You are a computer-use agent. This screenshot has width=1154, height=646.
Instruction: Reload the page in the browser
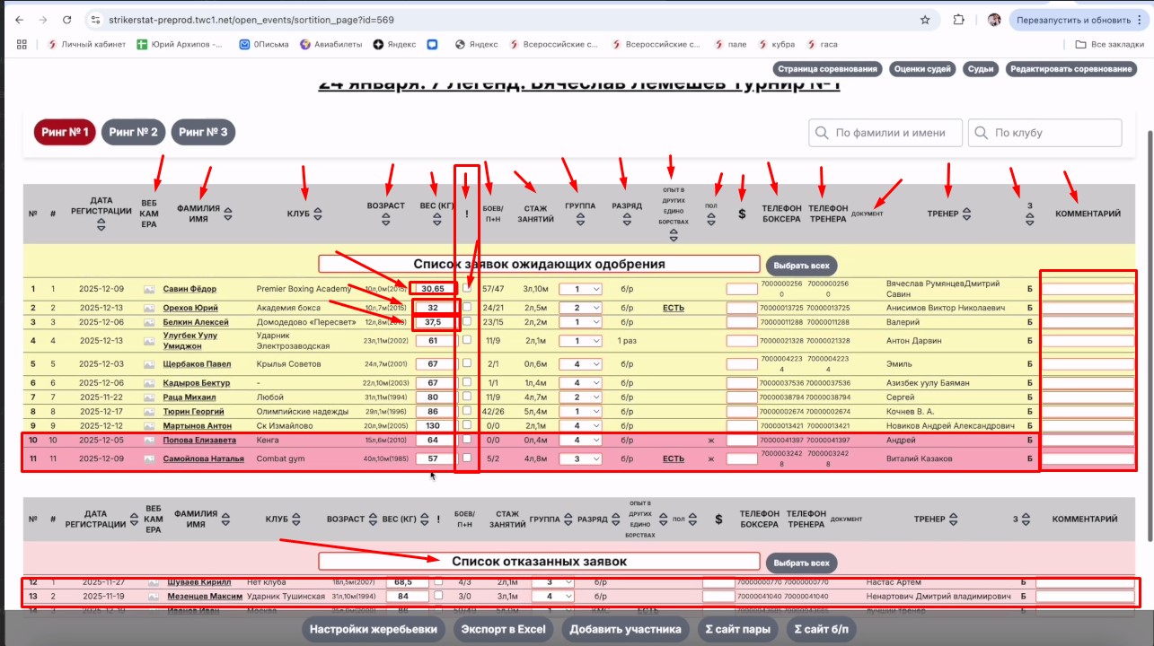pyautogui.click(x=67, y=20)
